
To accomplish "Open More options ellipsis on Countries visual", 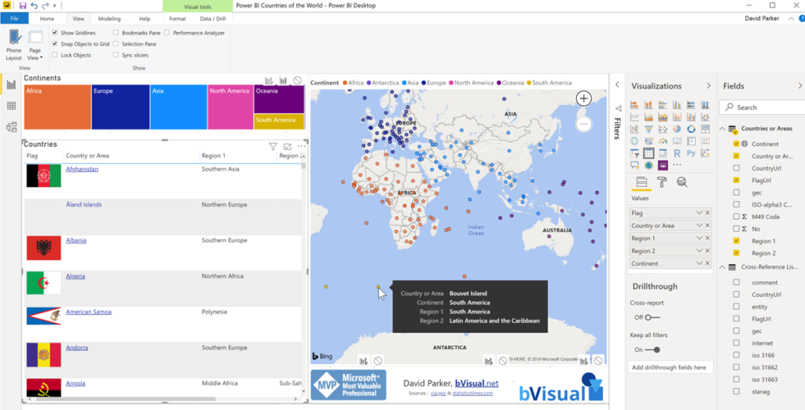I will [x=301, y=146].
